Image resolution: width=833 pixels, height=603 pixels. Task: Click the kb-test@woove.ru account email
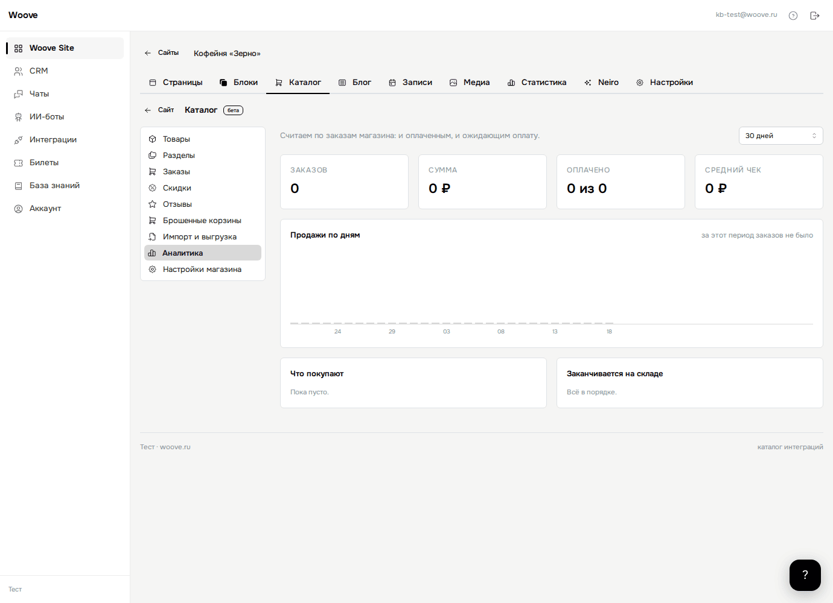(746, 15)
